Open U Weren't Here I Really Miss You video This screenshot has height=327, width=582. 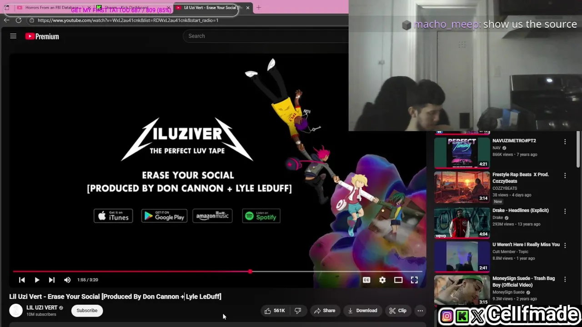[x=526, y=244]
